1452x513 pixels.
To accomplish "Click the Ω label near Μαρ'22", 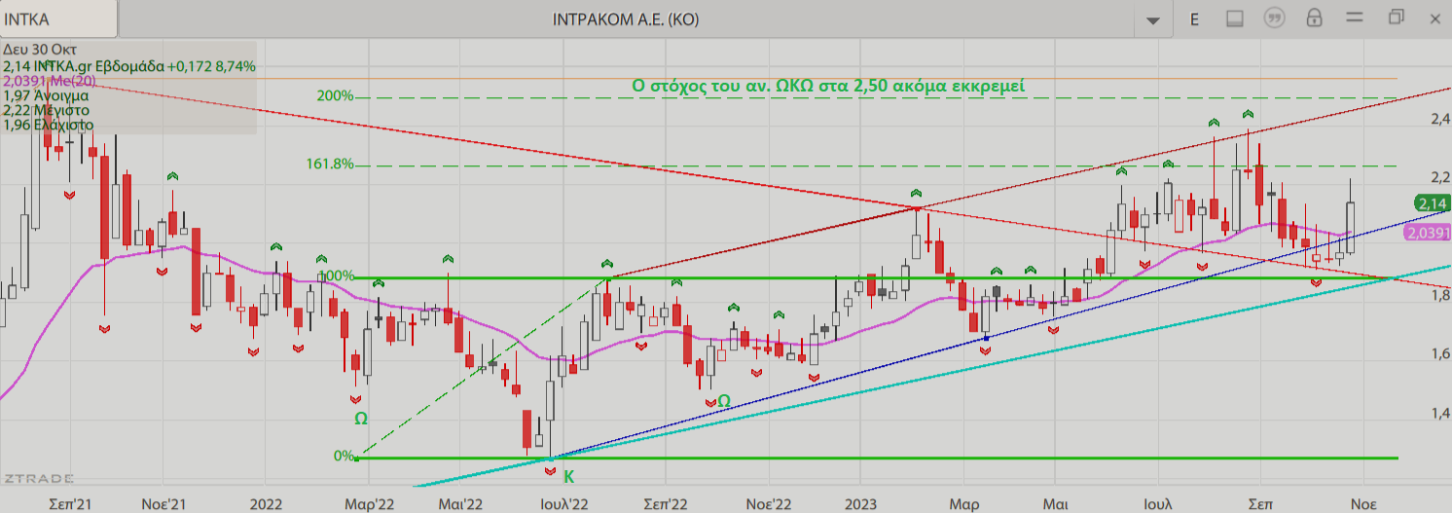I will click(x=360, y=418).
